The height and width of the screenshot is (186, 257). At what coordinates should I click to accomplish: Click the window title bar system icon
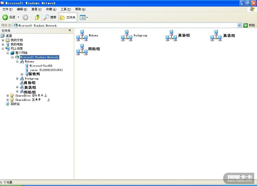pyautogui.click(x=2, y=3)
